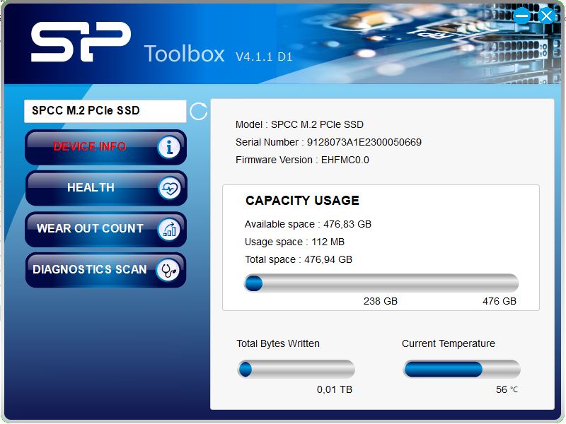Image resolution: width=566 pixels, height=424 pixels.
Task: Click the chart icon on Wear Out Count
Action: [168, 229]
